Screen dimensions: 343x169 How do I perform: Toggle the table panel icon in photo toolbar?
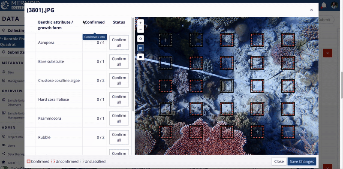[141, 48]
